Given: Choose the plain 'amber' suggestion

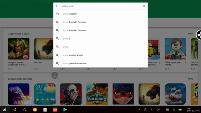Looking at the screenshot, I should point(100,47).
